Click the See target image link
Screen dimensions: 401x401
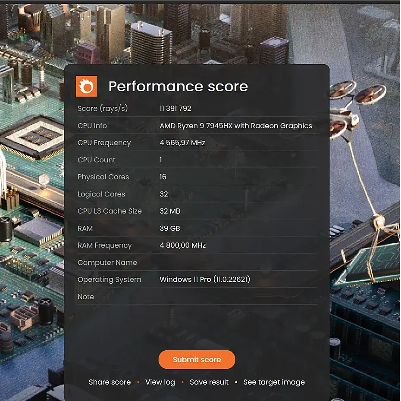pos(274,382)
